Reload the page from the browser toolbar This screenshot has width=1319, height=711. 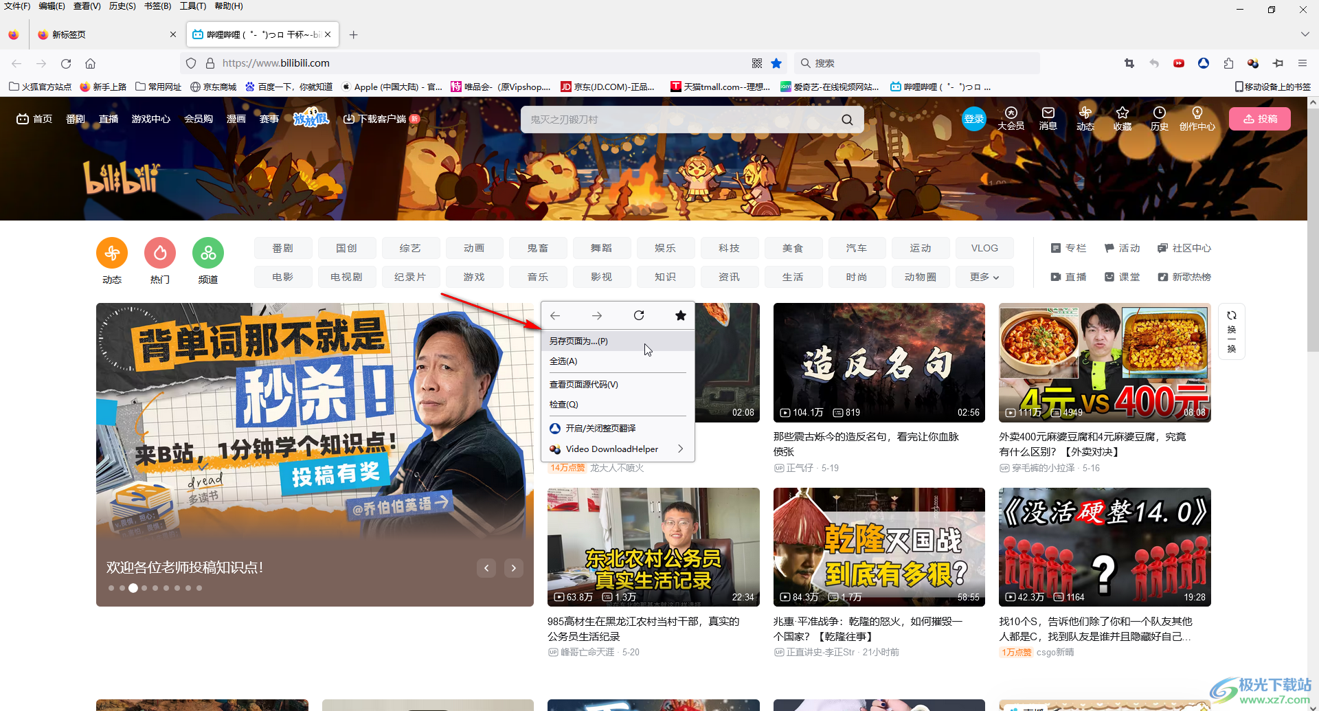point(66,63)
